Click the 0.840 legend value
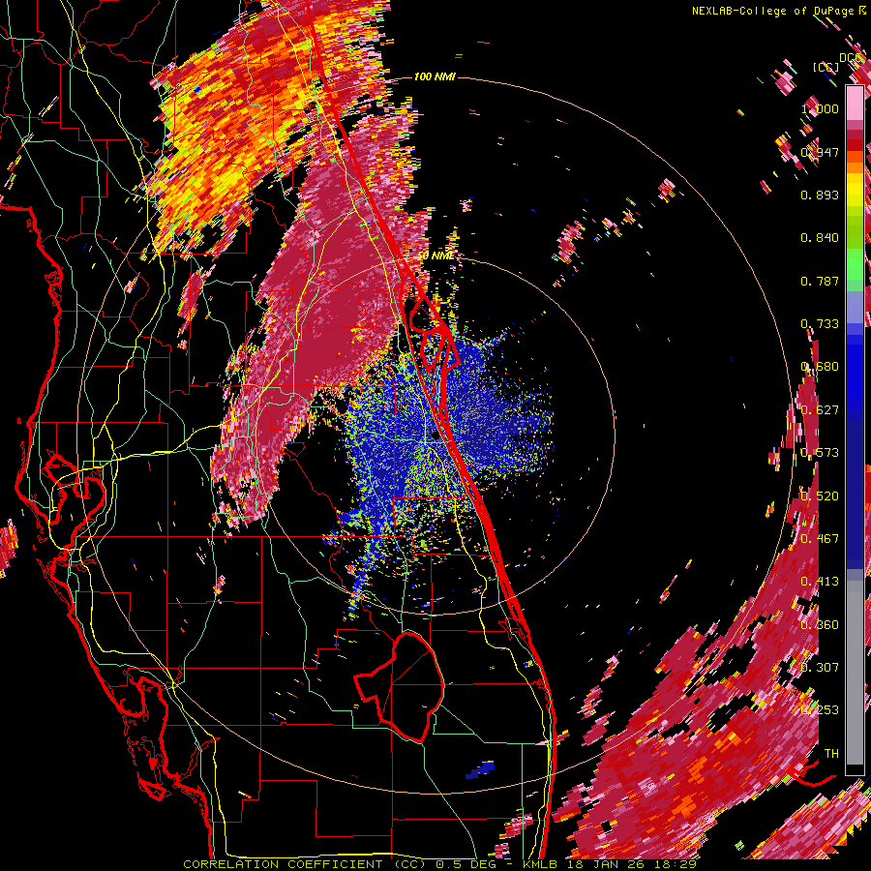The image size is (871, 871). click(820, 238)
